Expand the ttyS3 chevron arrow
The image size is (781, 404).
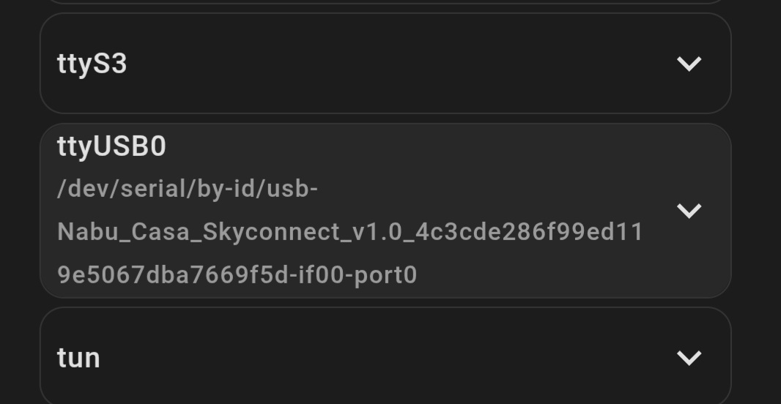(689, 64)
